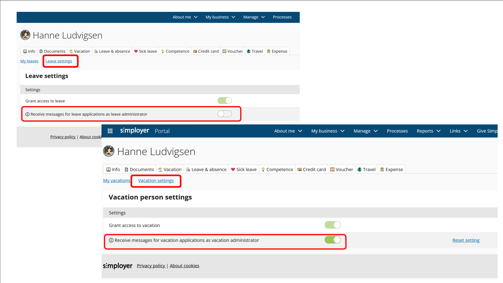Viewport: 503px width, 283px height.
Task: Switch to Vacation settings sub-tab
Action: (x=156, y=181)
